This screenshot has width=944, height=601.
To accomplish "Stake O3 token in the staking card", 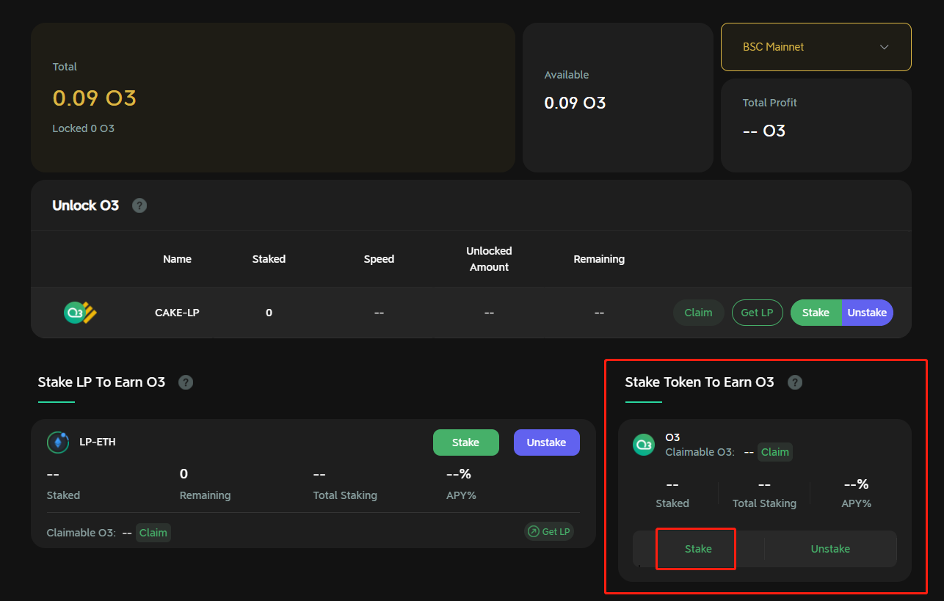I will coord(698,549).
